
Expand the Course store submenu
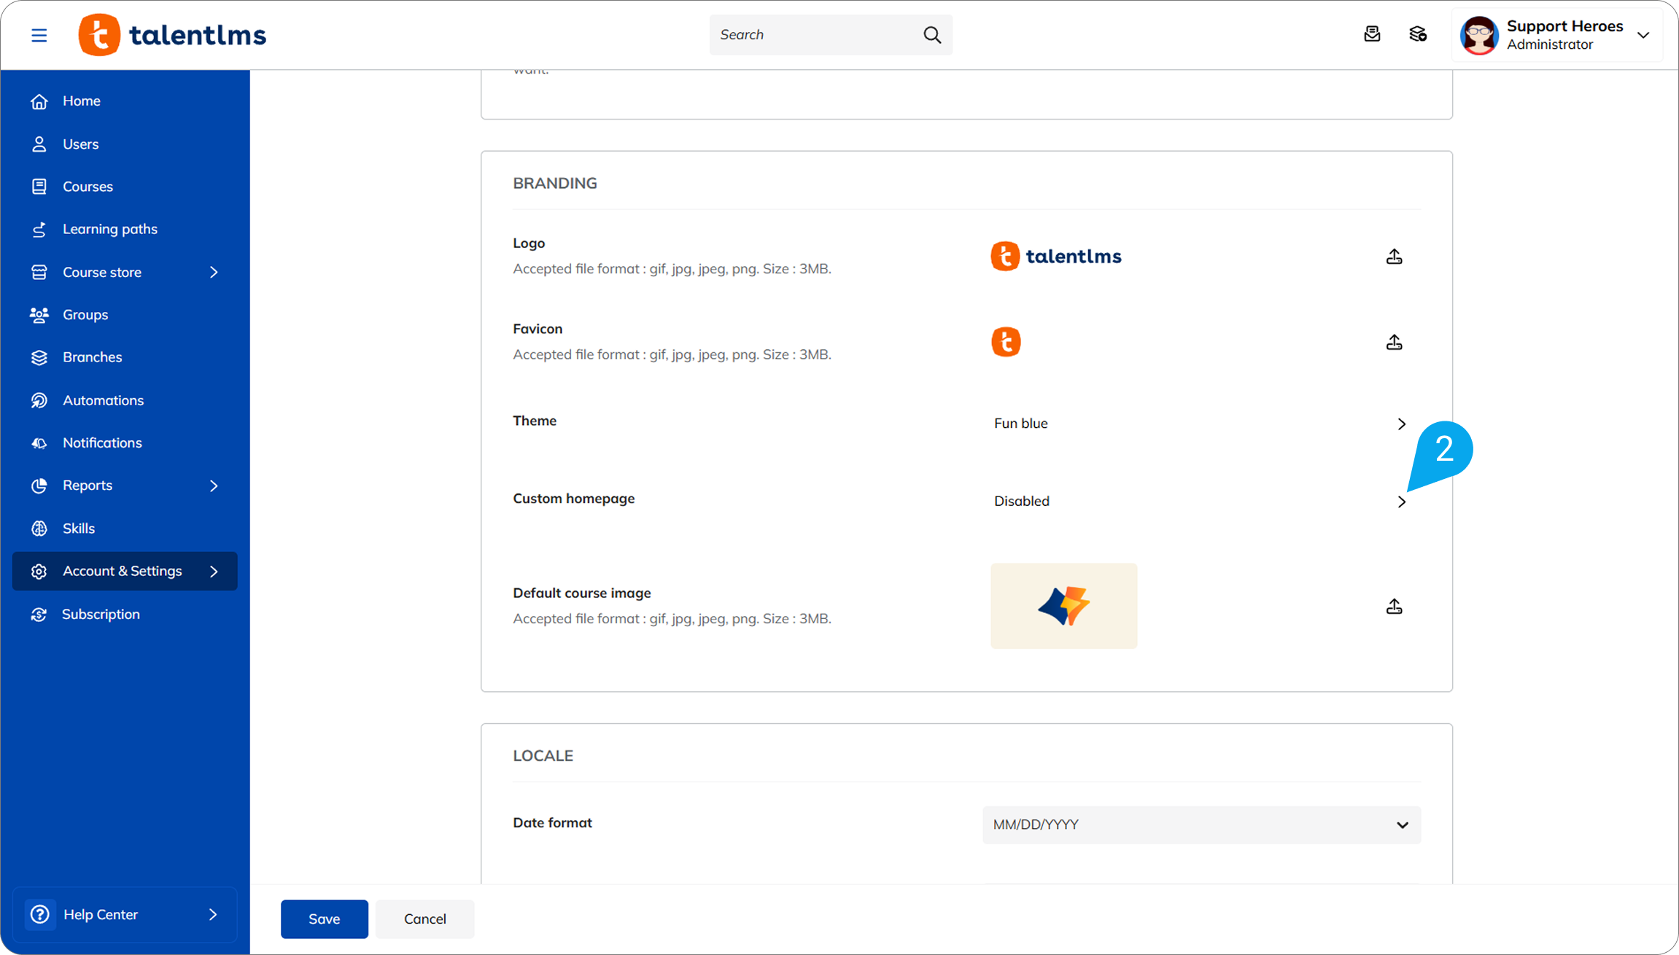214,272
